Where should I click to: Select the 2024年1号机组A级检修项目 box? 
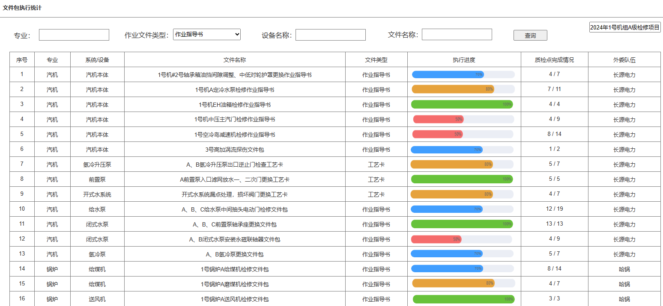(625, 27)
